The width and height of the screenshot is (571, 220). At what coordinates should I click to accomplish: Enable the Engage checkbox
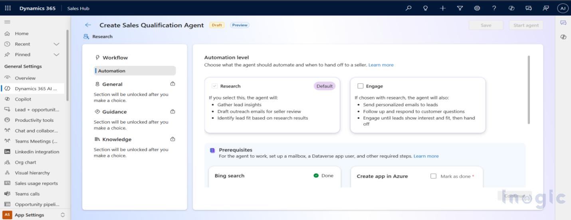point(361,86)
